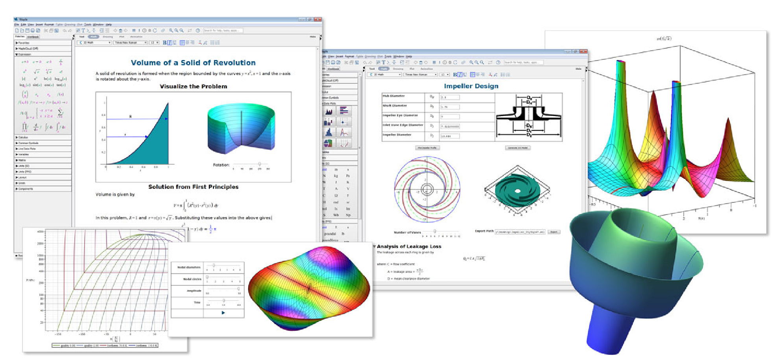
Task: Click the Hub Diameter input field
Action: click(x=450, y=97)
